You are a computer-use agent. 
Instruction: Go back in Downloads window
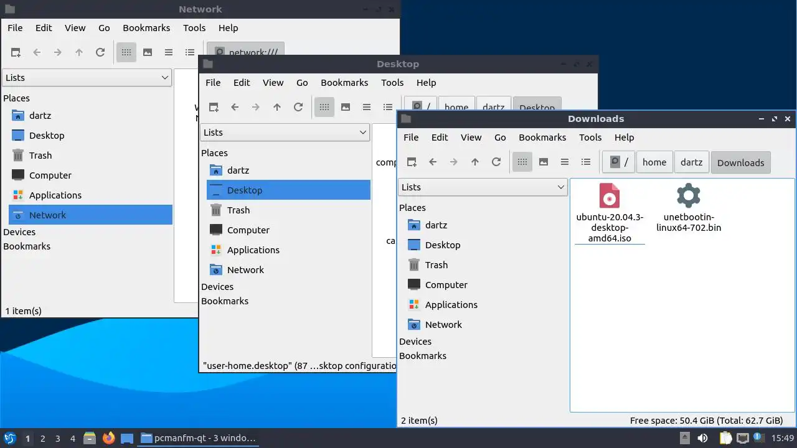click(x=433, y=162)
